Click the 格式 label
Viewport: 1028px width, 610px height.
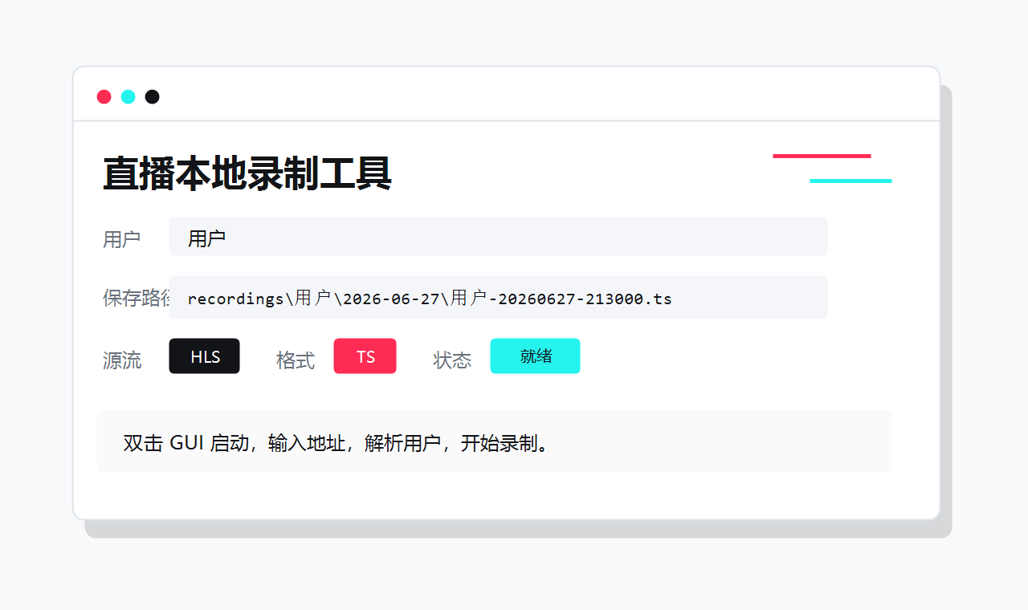[295, 360]
